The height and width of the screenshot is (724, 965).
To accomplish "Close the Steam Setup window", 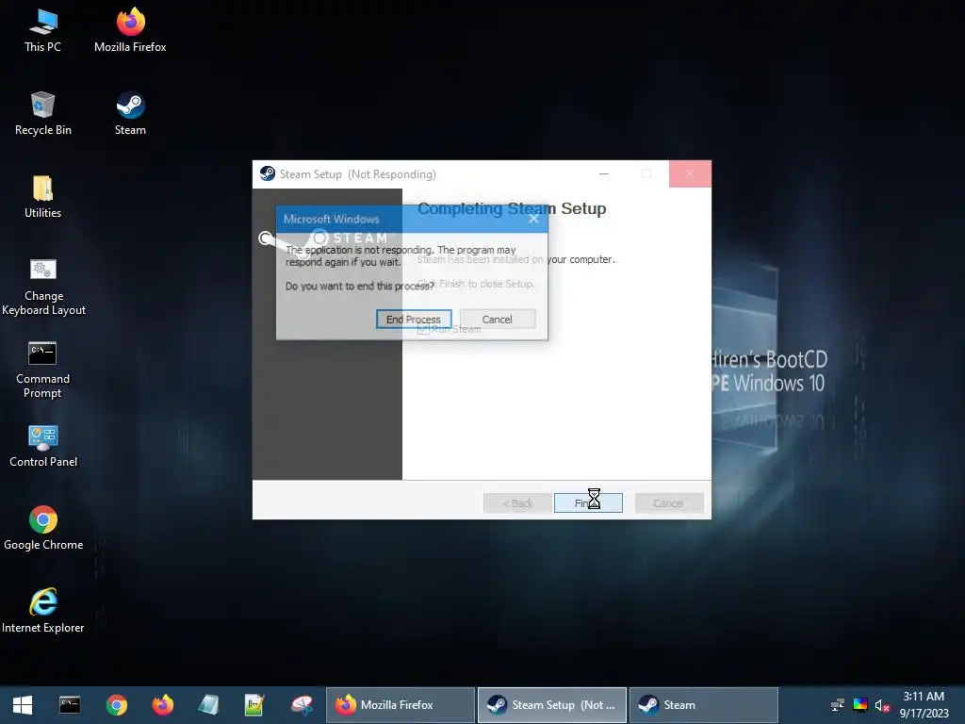I will click(690, 174).
